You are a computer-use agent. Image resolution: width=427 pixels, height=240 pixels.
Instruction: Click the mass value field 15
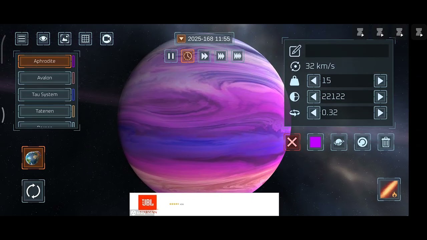coord(347,81)
